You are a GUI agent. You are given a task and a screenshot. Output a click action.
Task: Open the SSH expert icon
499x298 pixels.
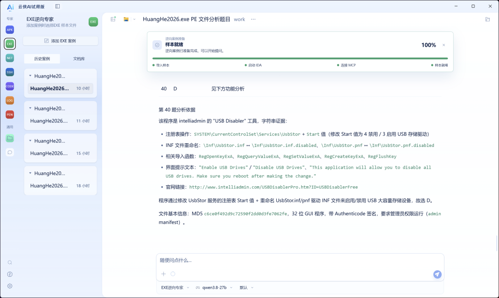pyautogui.click(x=10, y=72)
